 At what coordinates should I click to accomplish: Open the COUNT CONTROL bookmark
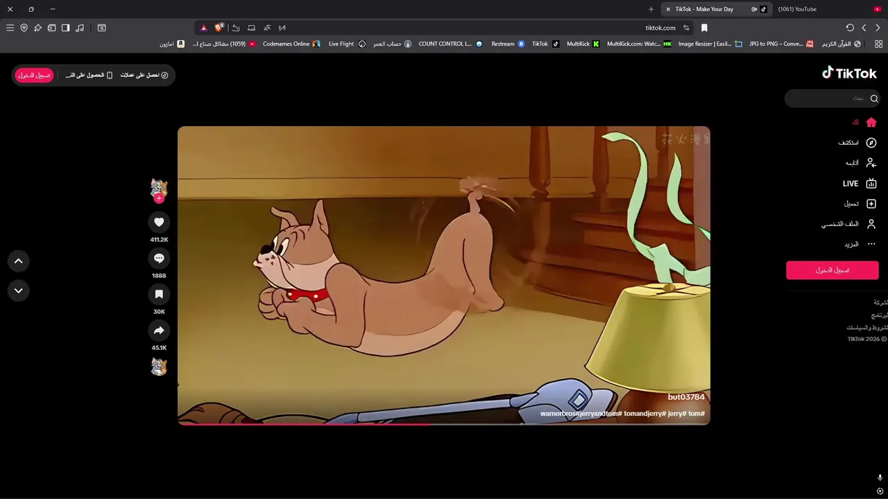[x=450, y=44]
